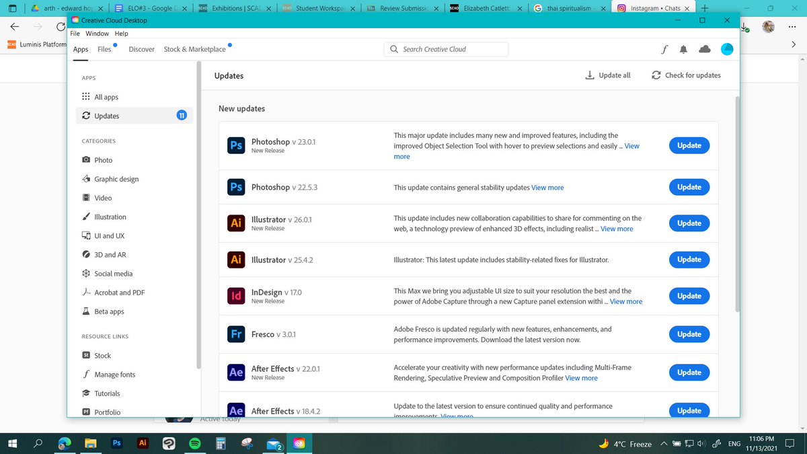Screen dimensions: 807x454
Task: Open the Window menu
Action: click(x=98, y=33)
